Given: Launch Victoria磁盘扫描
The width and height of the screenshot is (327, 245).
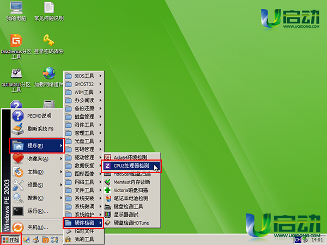Looking at the screenshot, I should click(132, 190).
